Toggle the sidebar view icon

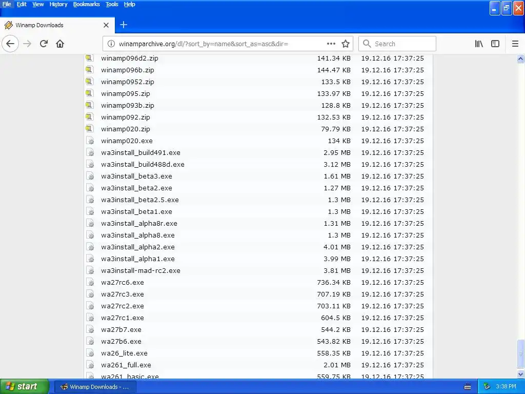point(495,44)
